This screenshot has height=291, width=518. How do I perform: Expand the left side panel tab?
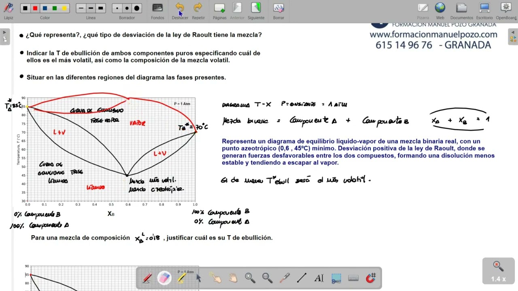point(4,36)
